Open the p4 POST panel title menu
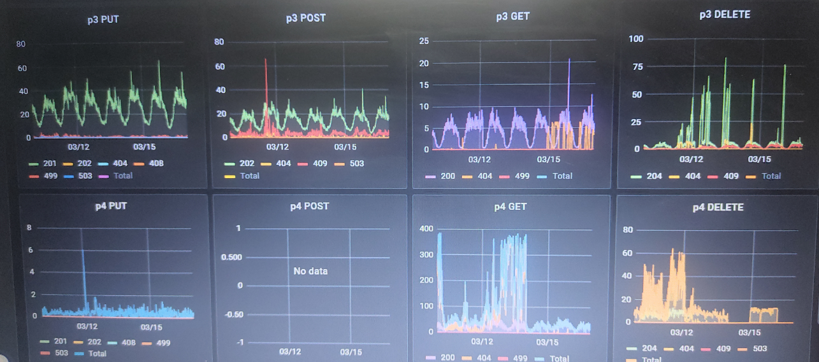The image size is (819, 362). 310,206
